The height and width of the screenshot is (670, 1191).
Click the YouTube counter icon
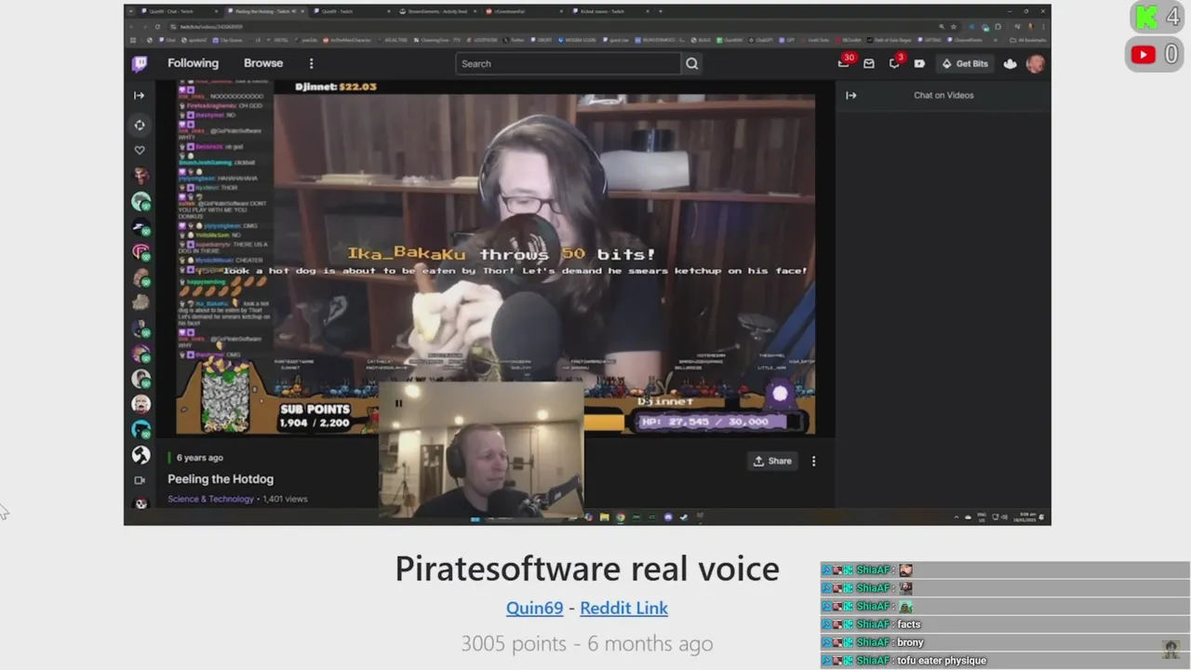[1143, 55]
